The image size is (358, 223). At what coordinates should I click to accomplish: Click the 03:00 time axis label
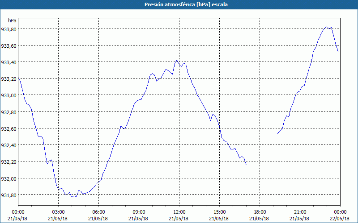click(58, 212)
